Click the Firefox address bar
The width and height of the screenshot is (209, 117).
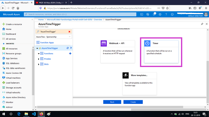tap(99, 8)
